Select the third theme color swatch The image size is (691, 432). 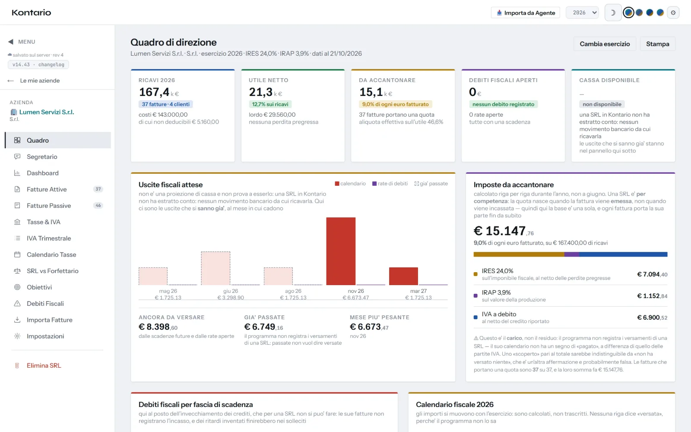click(x=650, y=13)
